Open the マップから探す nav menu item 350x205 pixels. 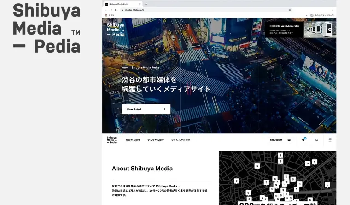[156, 140]
